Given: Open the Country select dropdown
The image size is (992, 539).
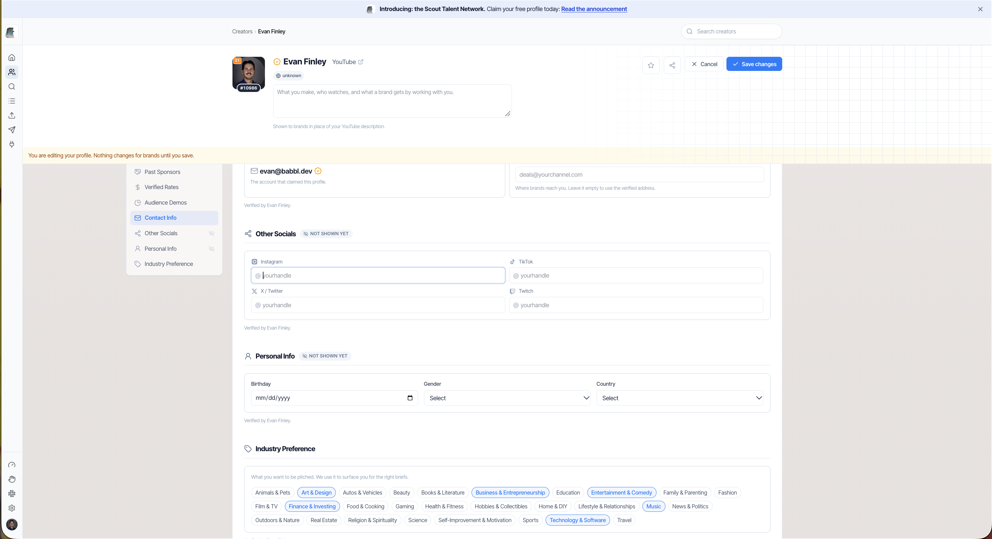Looking at the screenshot, I should pyautogui.click(x=680, y=398).
